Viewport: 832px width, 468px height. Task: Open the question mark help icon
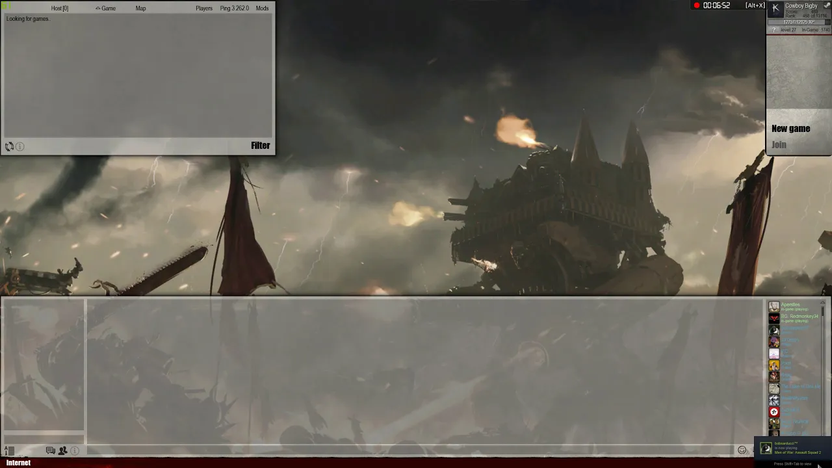coord(773,30)
